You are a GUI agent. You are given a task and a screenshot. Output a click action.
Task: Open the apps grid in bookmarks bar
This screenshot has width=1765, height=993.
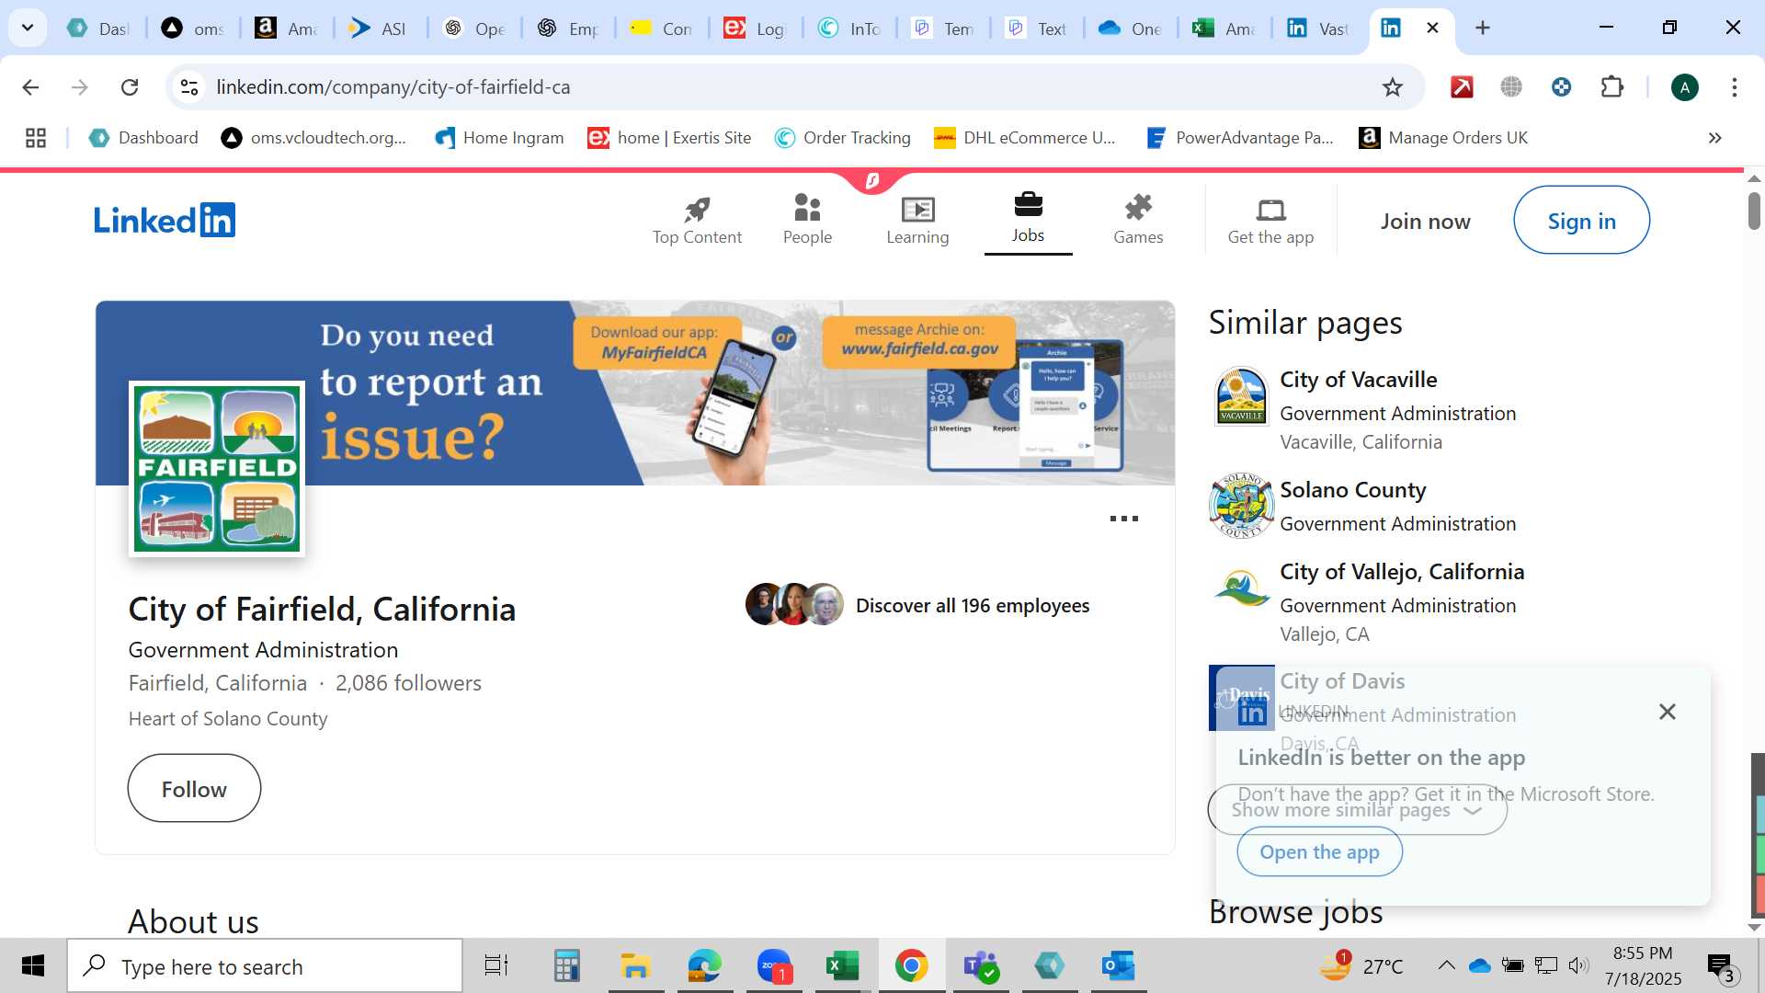click(x=36, y=138)
